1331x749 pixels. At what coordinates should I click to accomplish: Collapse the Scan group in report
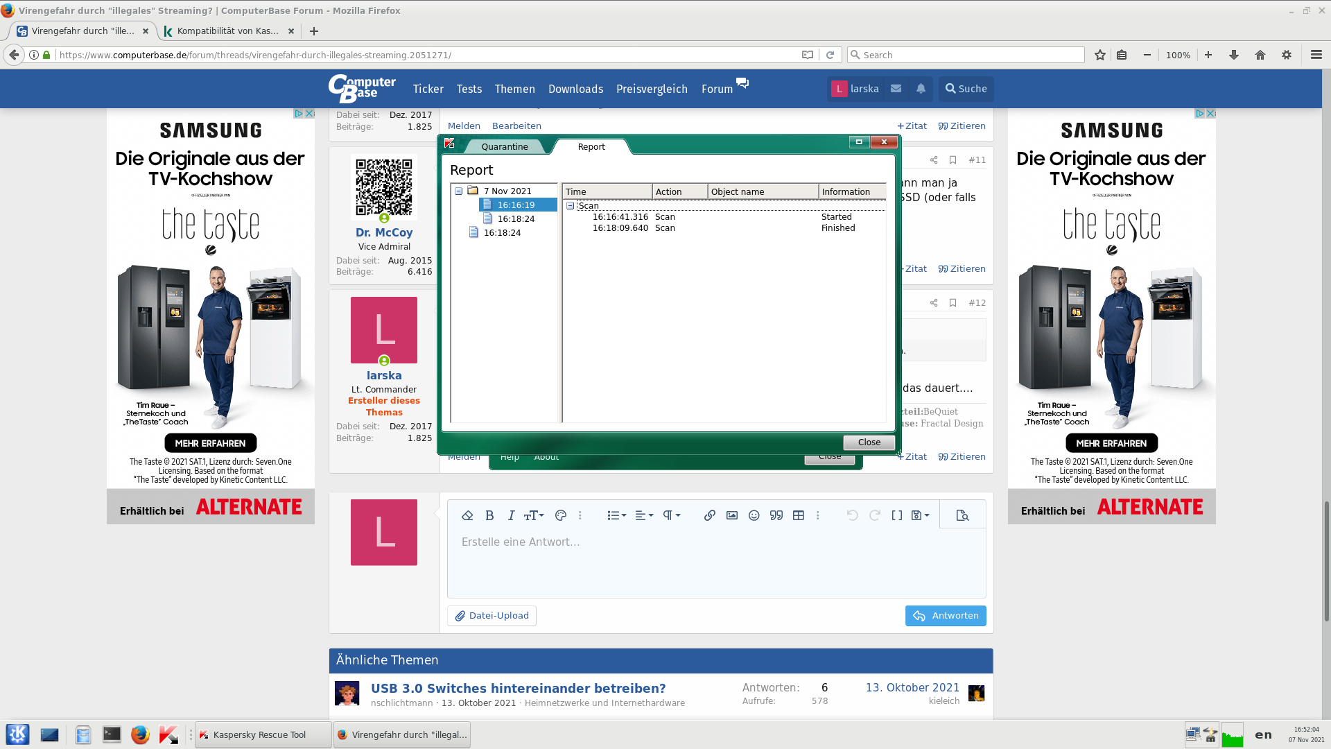tap(570, 205)
